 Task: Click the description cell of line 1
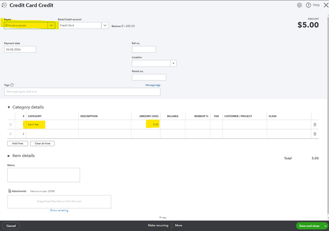[x=105, y=124]
